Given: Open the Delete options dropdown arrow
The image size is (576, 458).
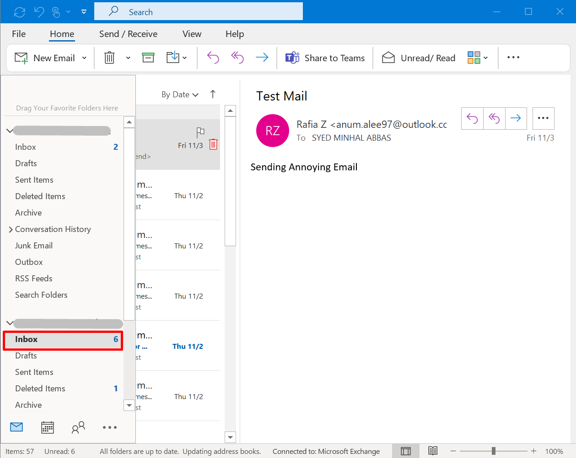Looking at the screenshot, I should pyautogui.click(x=128, y=58).
